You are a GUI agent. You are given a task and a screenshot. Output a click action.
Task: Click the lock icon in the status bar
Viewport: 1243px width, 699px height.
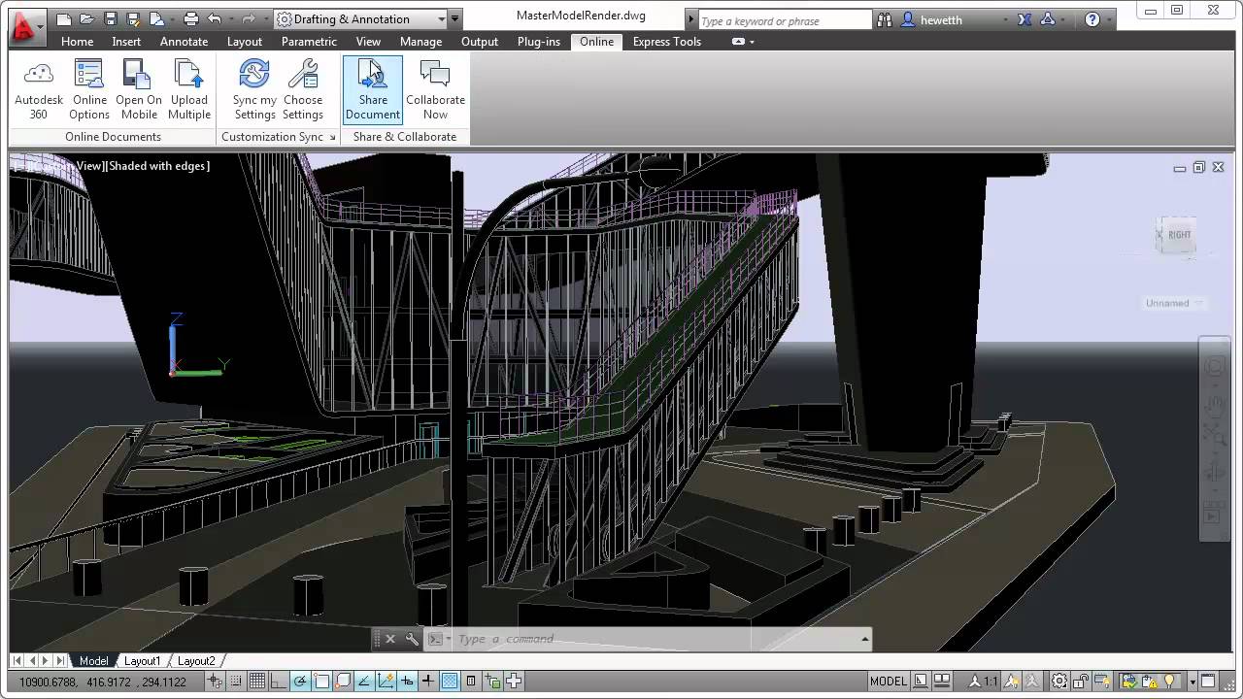tap(1082, 681)
